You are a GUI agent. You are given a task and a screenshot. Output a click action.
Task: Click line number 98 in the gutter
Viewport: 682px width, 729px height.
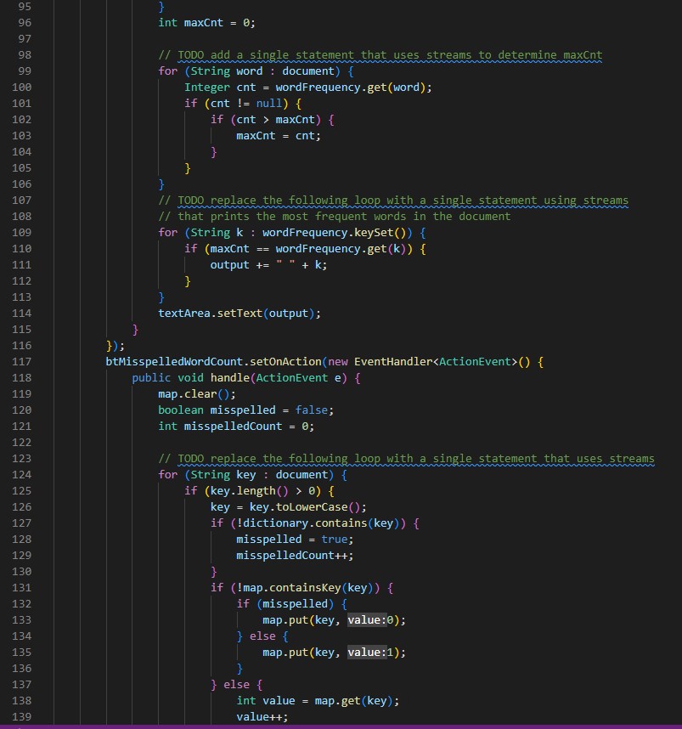[25, 54]
